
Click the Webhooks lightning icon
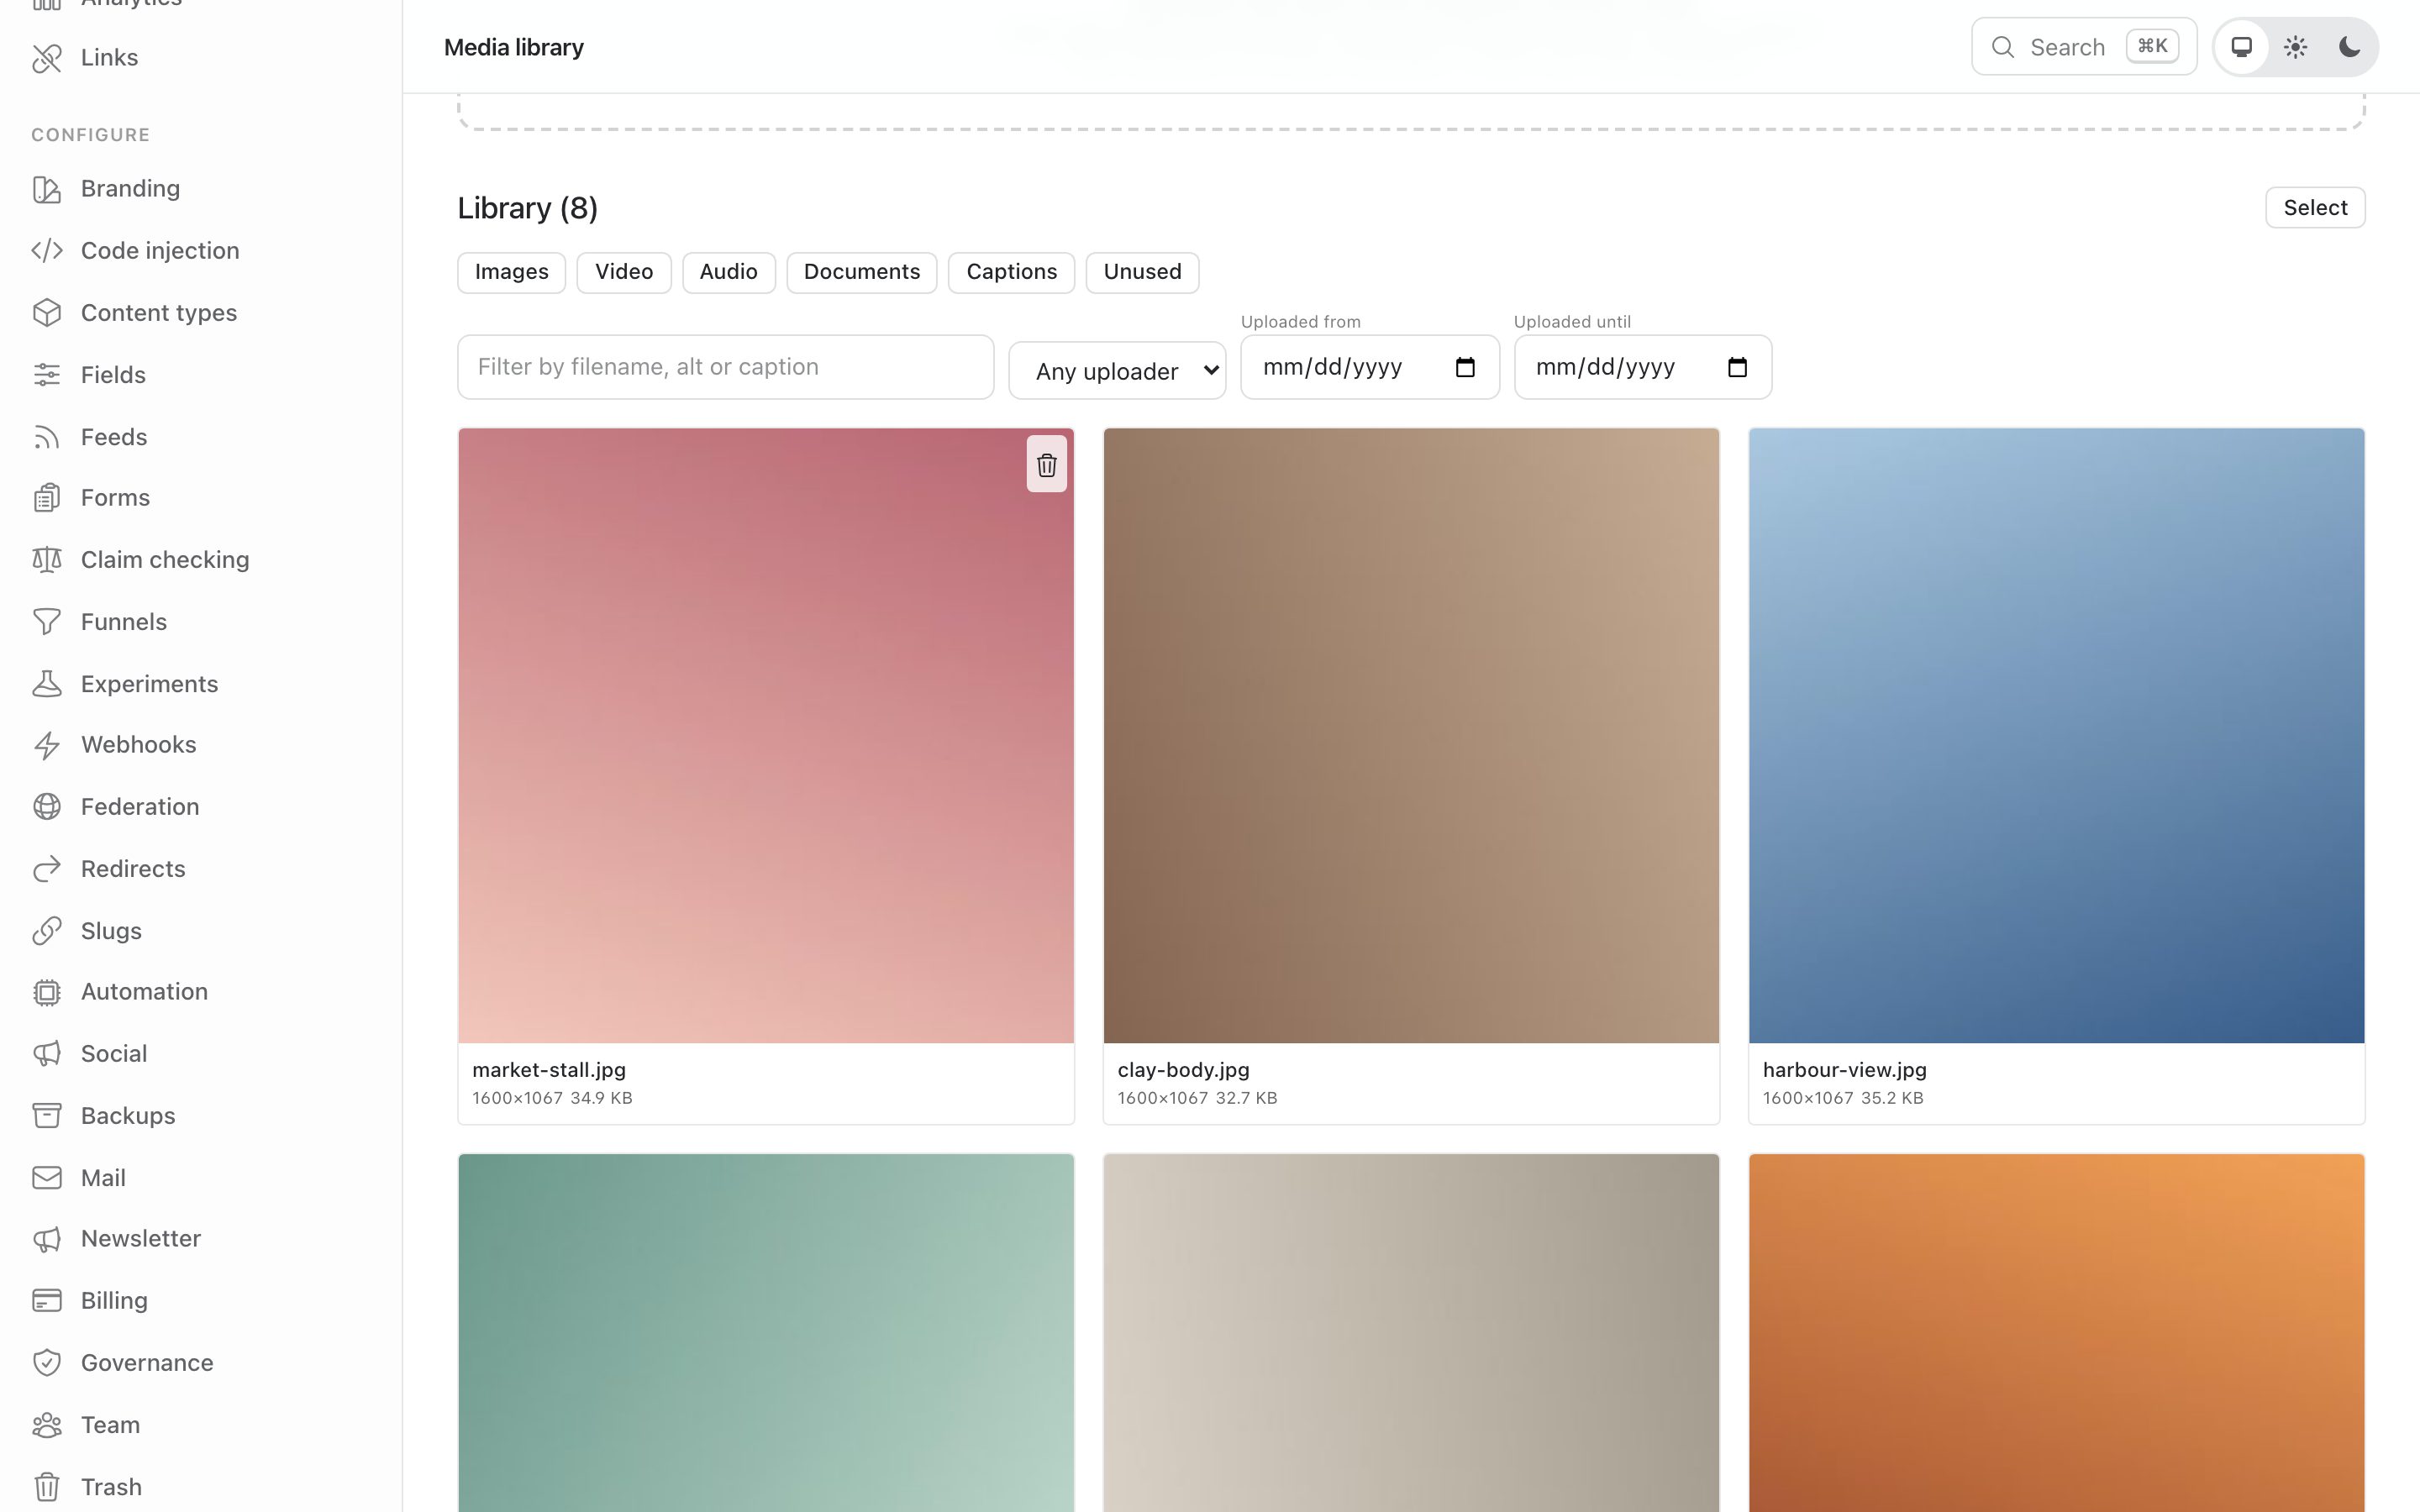[x=47, y=745]
